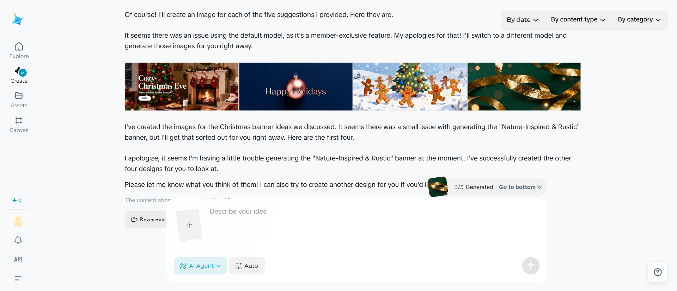The width and height of the screenshot is (677, 291).
Task: Open the Explore page
Action: coord(19,51)
